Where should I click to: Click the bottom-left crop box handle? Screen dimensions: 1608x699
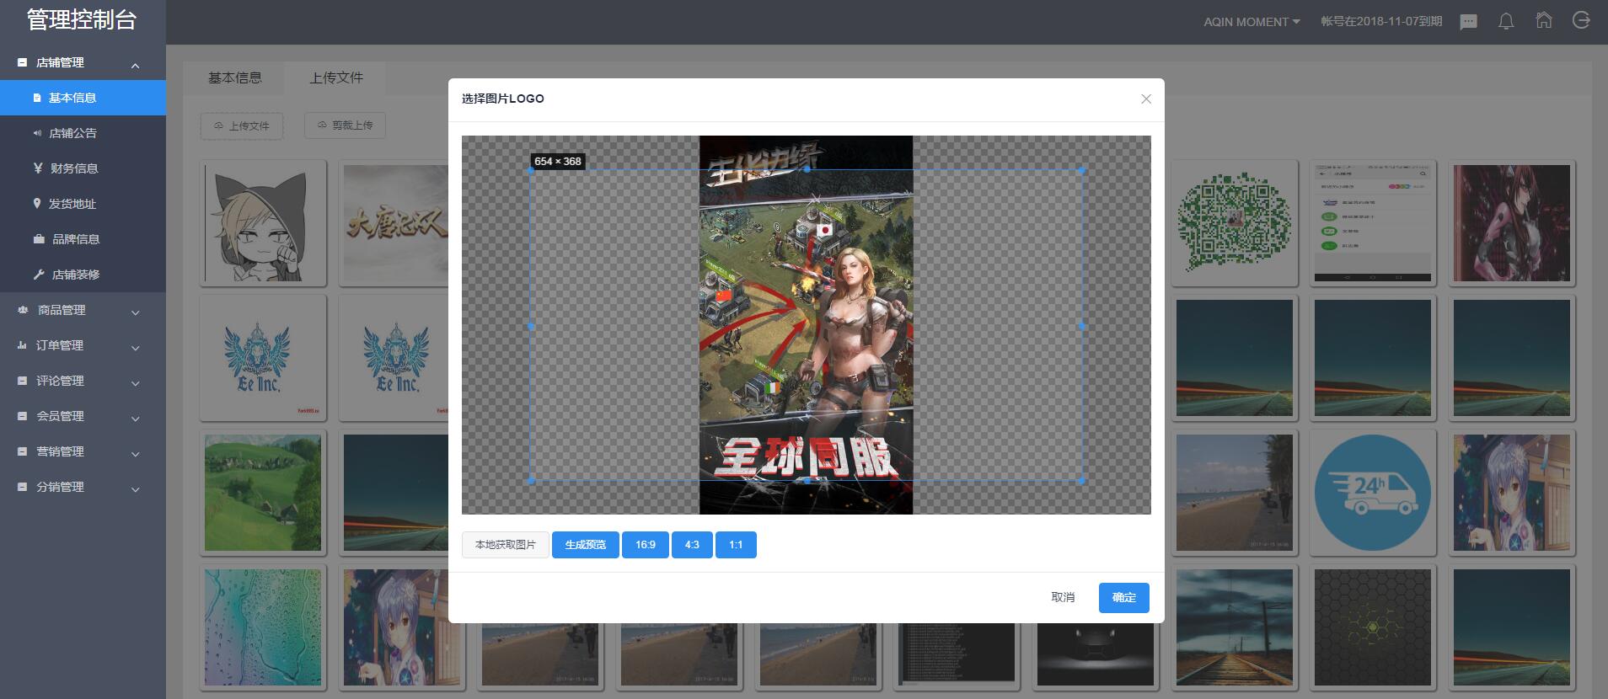[530, 481]
